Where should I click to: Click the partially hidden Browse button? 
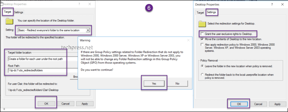click(74, 77)
